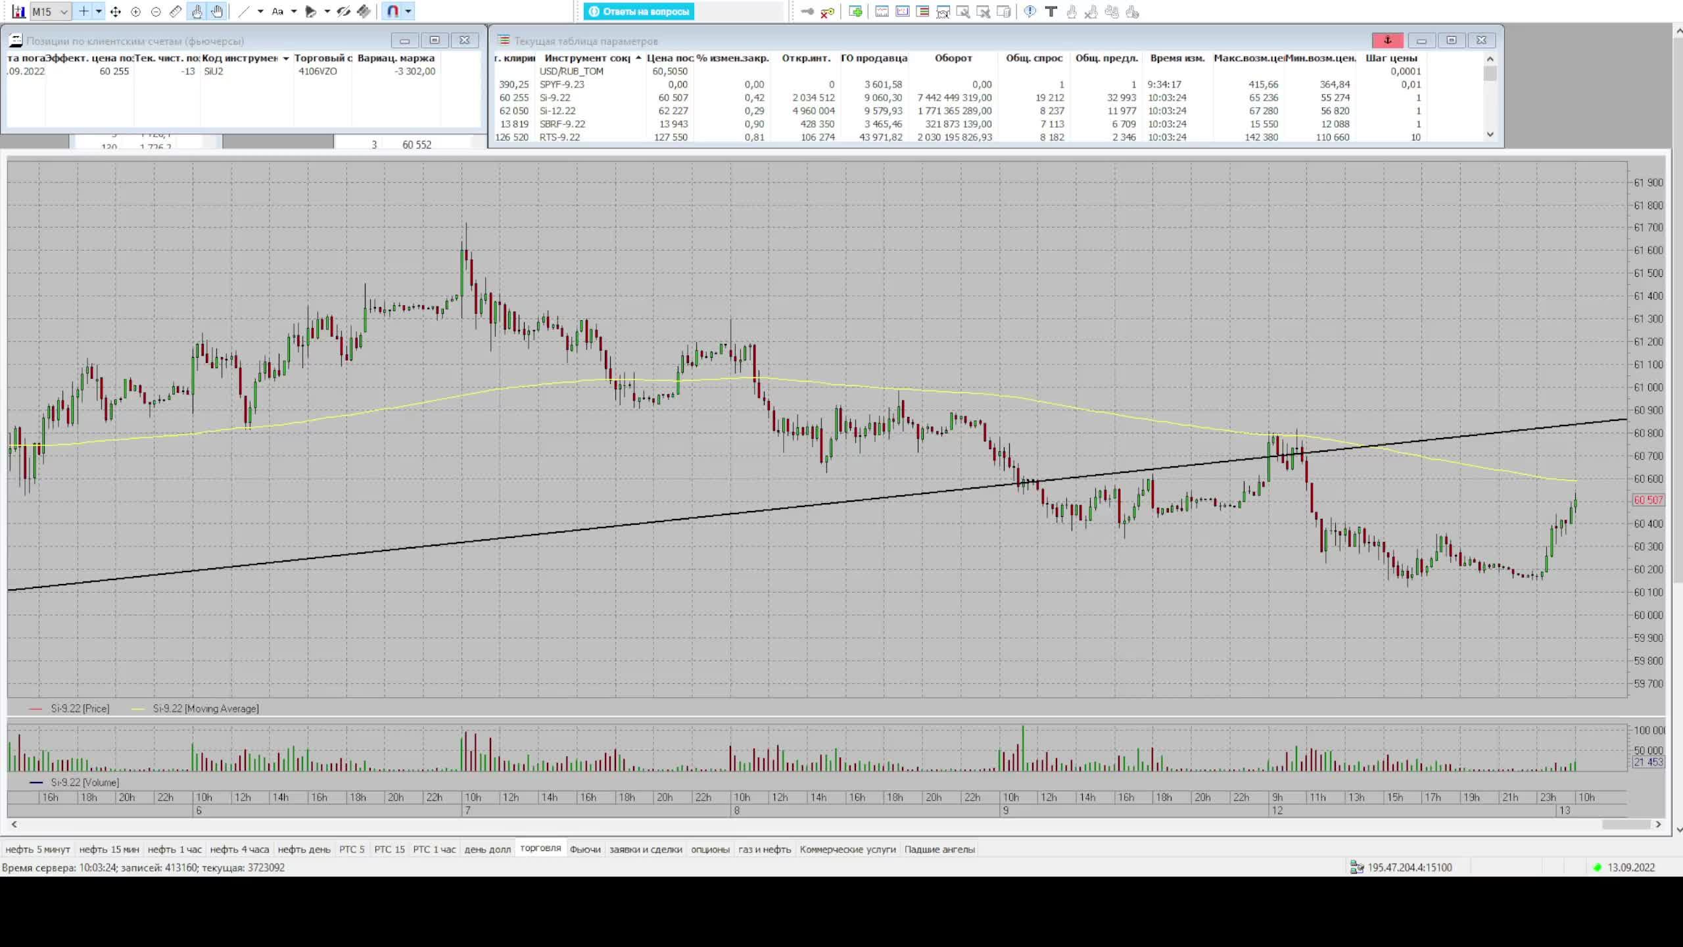The width and height of the screenshot is (1683, 947).
Task: Click the erase drawings icon
Action: pyautogui.click(x=364, y=11)
